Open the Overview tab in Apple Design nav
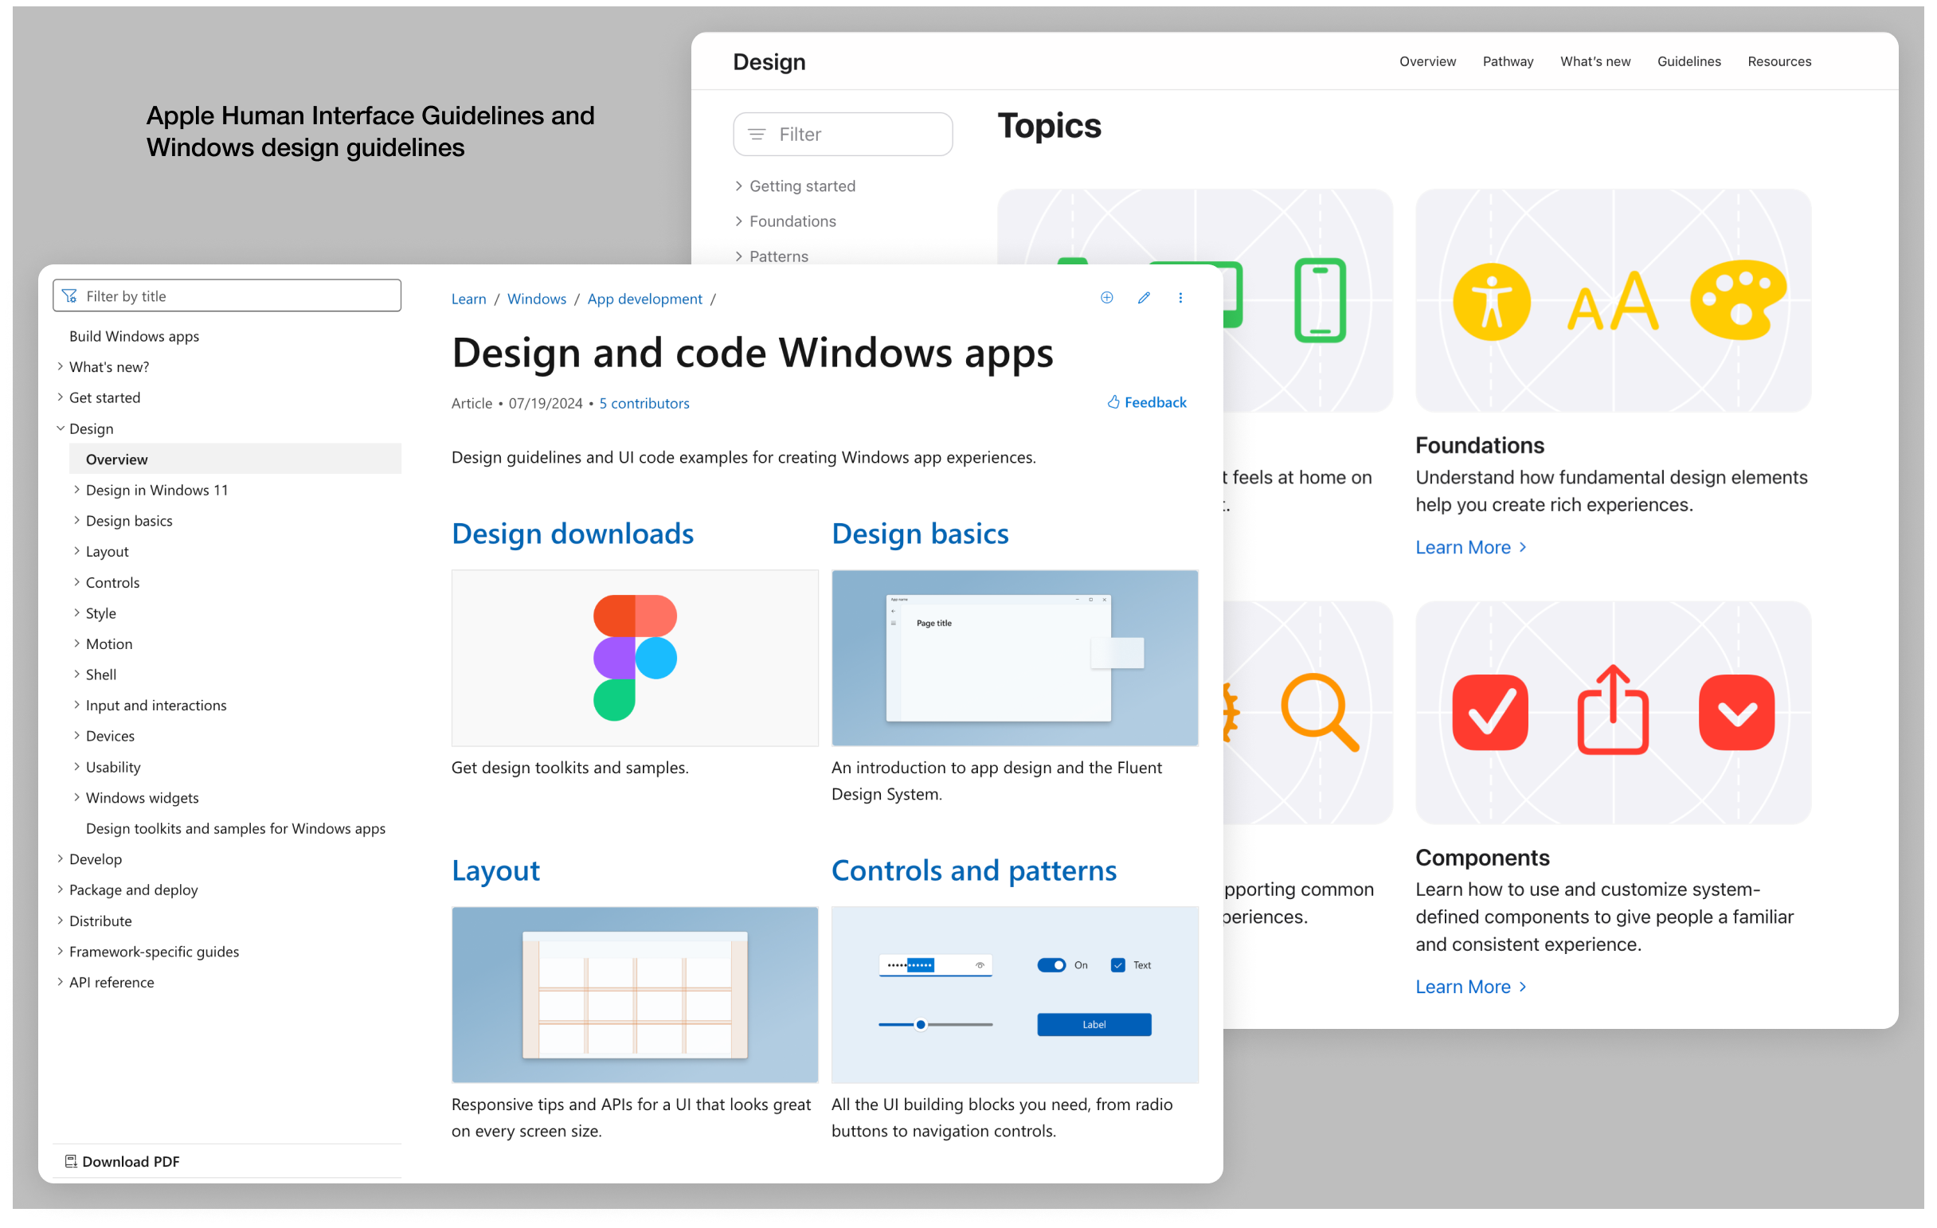The height and width of the screenshot is (1228, 1937). pos(1427,61)
